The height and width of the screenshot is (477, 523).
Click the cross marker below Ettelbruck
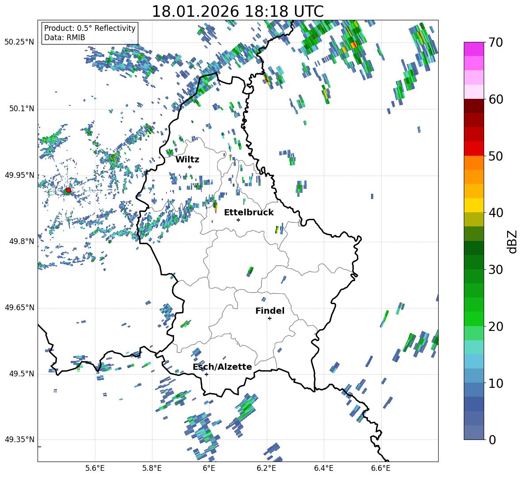point(238,220)
